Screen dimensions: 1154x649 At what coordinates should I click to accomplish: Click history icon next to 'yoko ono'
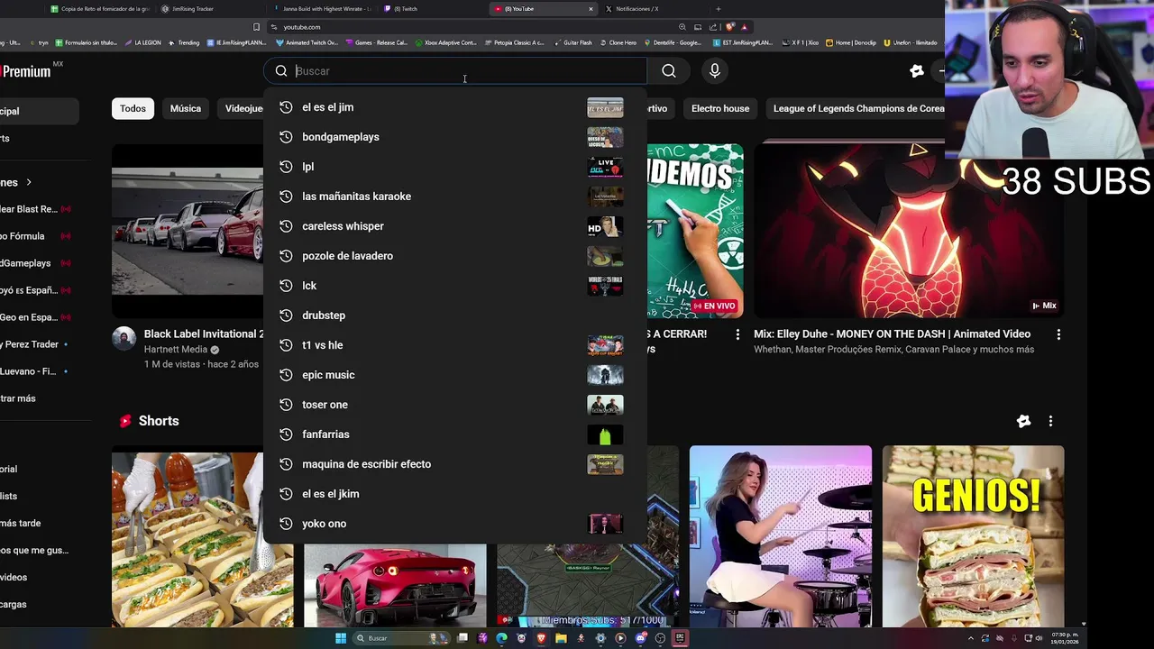pos(286,524)
